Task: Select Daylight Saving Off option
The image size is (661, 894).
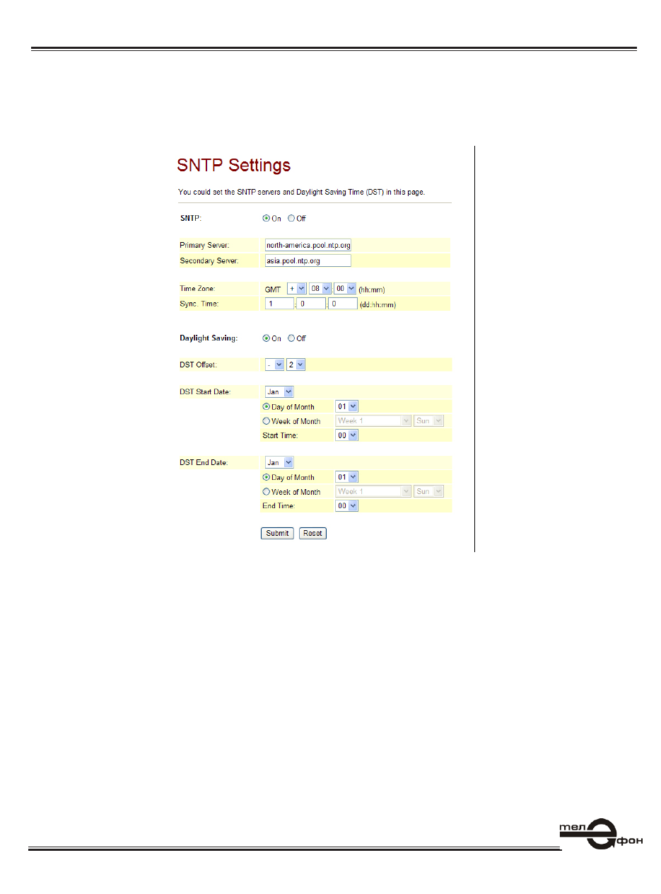Action: pyautogui.click(x=291, y=338)
